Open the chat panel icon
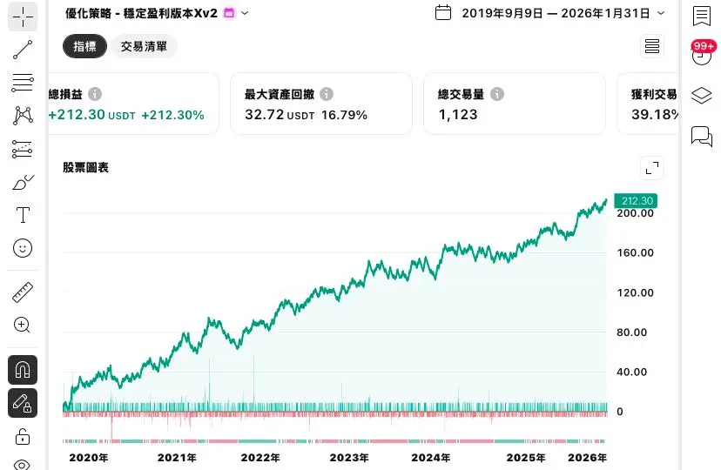The width and height of the screenshot is (721, 470). click(x=702, y=136)
